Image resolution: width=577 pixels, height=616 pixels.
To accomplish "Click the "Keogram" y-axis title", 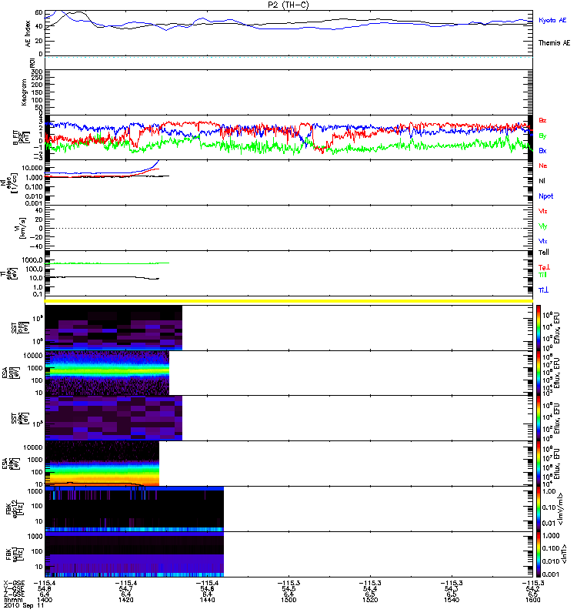I will 24,92.
